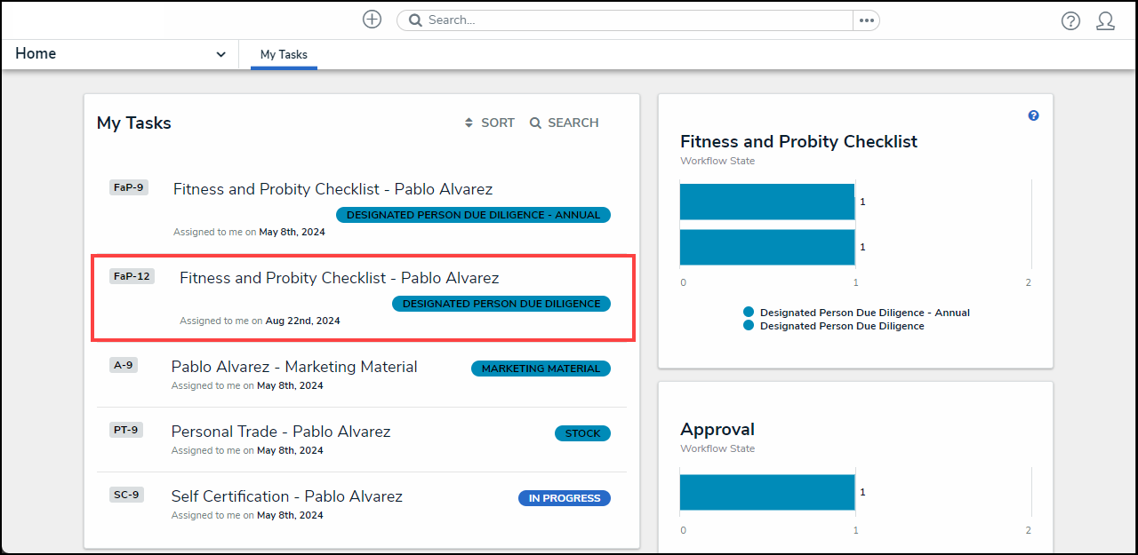The image size is (1138, 555).
Task: Open the create new item plus icon
Action: (x=372, y=19)
